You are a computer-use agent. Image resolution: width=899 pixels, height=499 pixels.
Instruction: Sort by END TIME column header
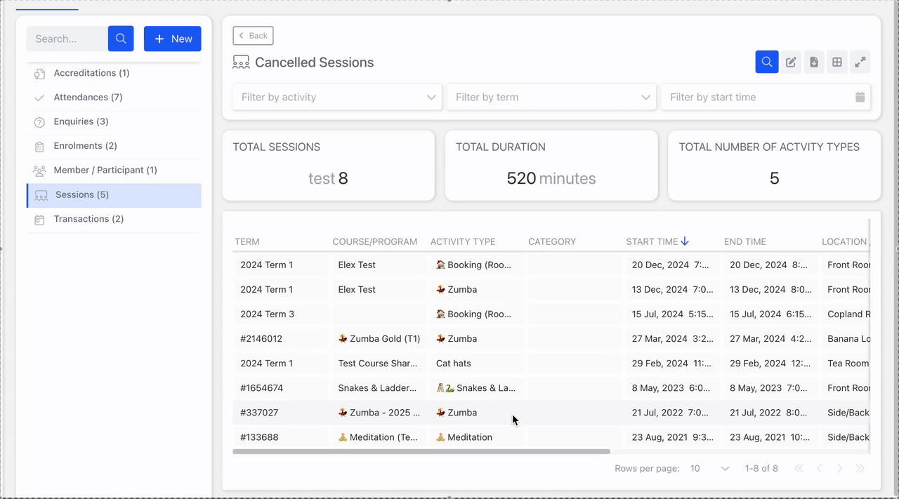(x=745, y=241)
